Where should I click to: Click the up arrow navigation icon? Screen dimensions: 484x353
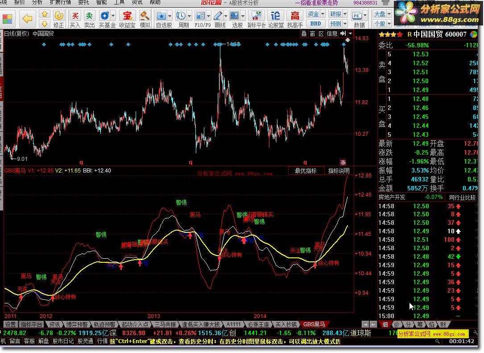45,14
